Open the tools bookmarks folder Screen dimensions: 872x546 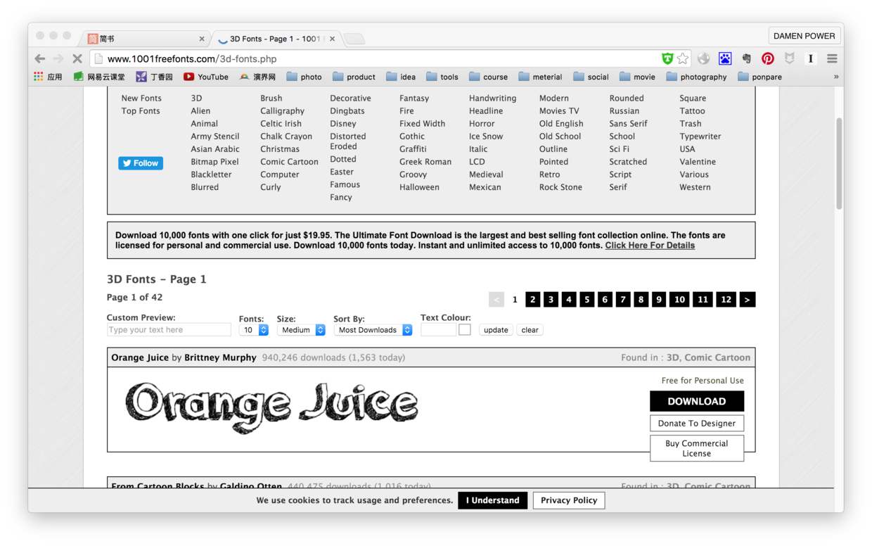coord(442,77)
